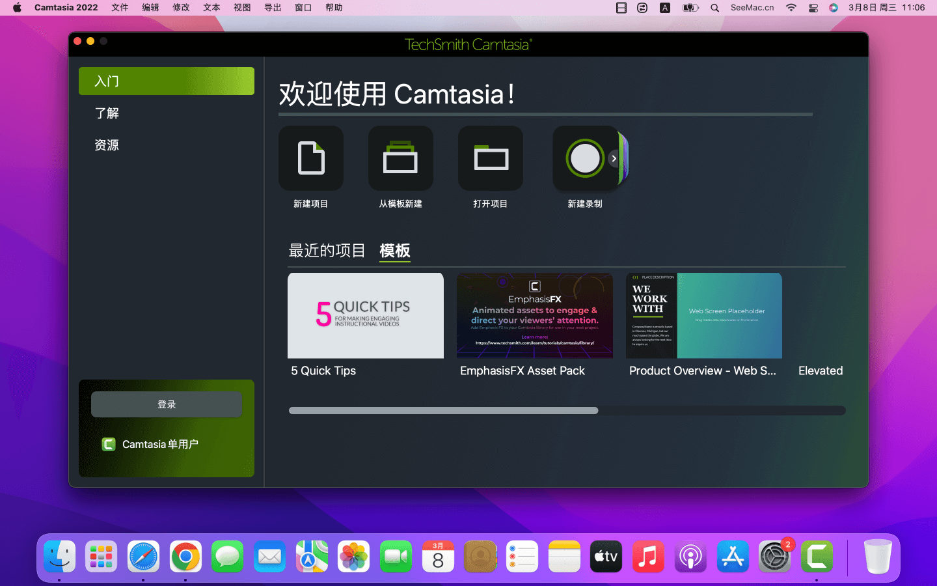Start a New Recording (新建录制)
This screenshot has height=586, width=937.
point(584,158)
